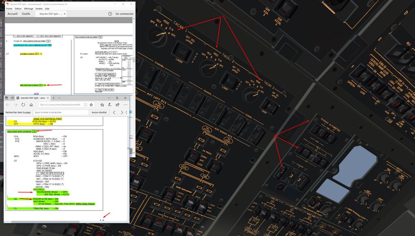Open the Acrobat help question-mark icon
The height and width of the screenshot is (236, 415).
coord(110,14)
